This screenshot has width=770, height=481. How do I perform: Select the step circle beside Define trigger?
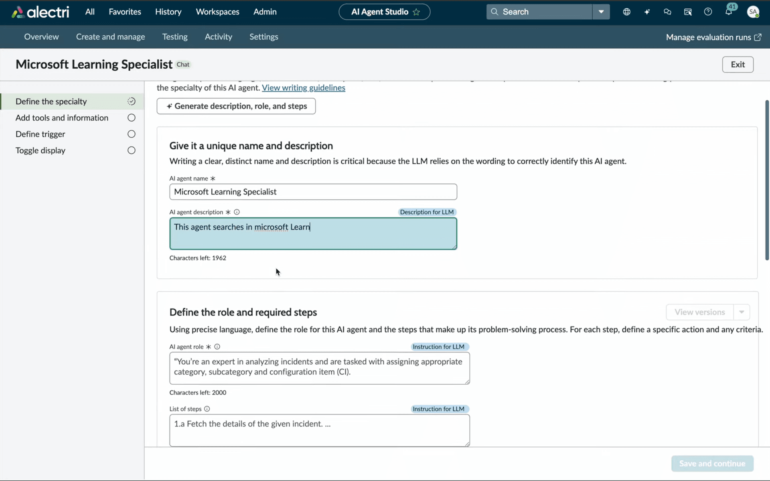pyautogui.click(x=131, y=134)
